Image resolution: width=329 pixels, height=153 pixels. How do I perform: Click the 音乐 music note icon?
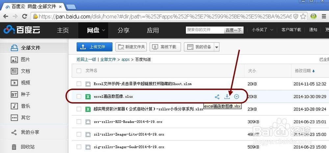pyautogui.click(x=14, y=106)
